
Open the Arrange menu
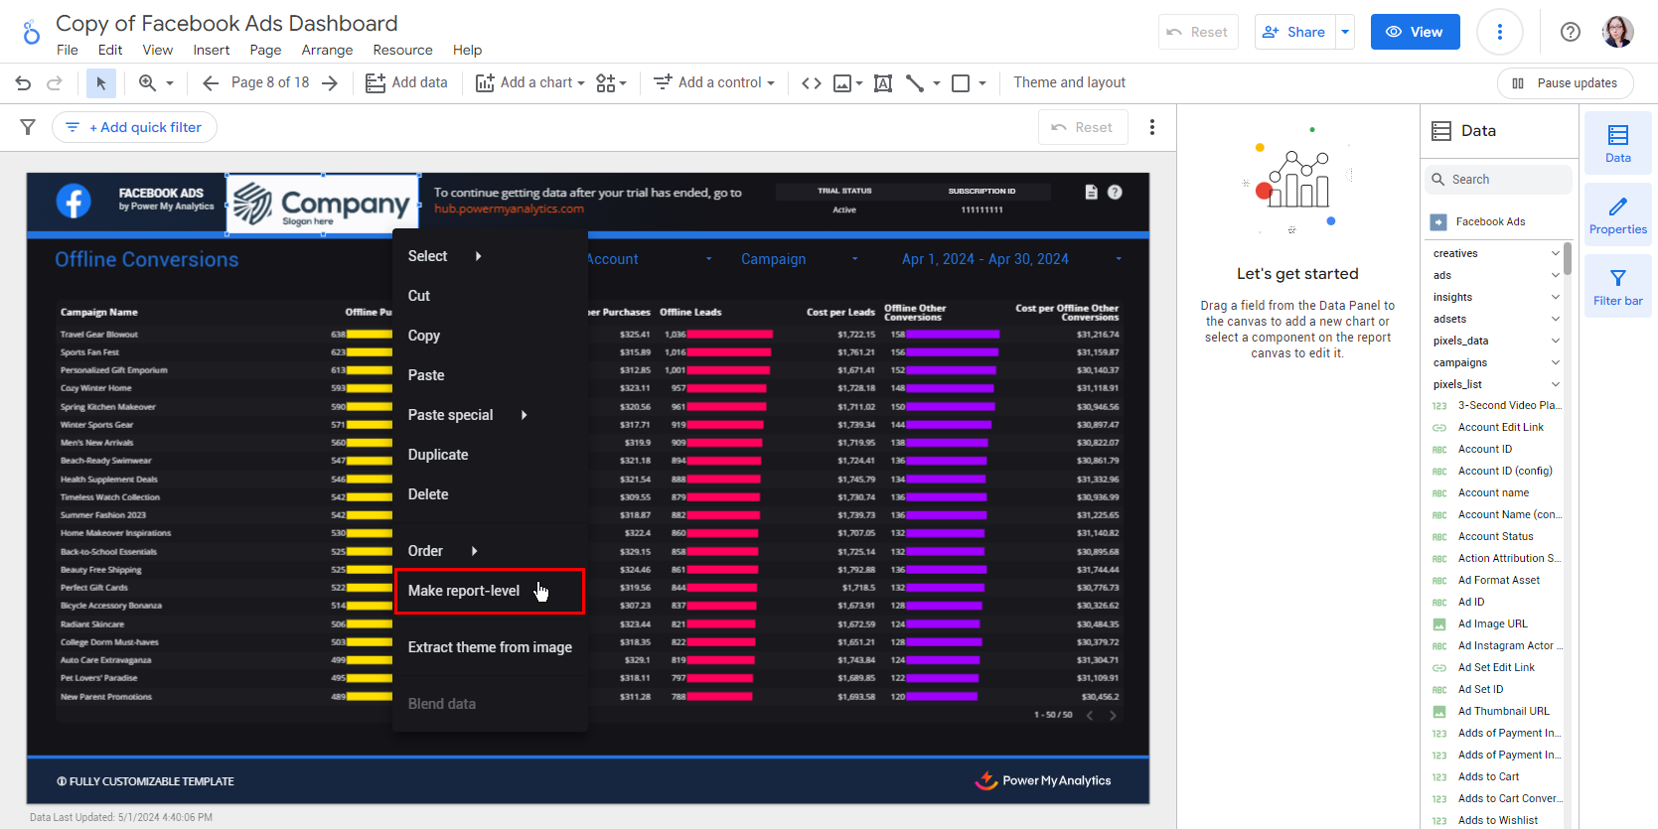click(327, 50)
